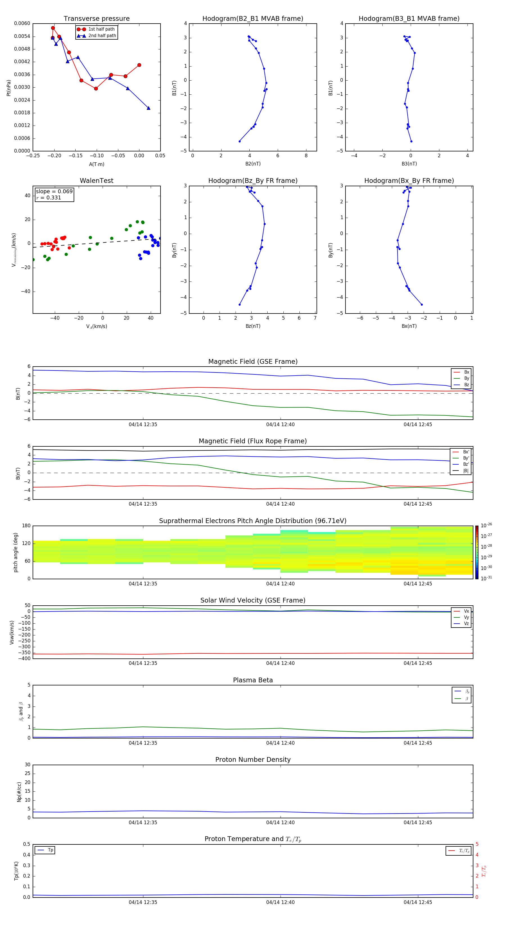The image size is (506, 927).
Task: Click the 'Hodogram(B3_B1 MVAB frame)' title
Action: coord(409,19)
